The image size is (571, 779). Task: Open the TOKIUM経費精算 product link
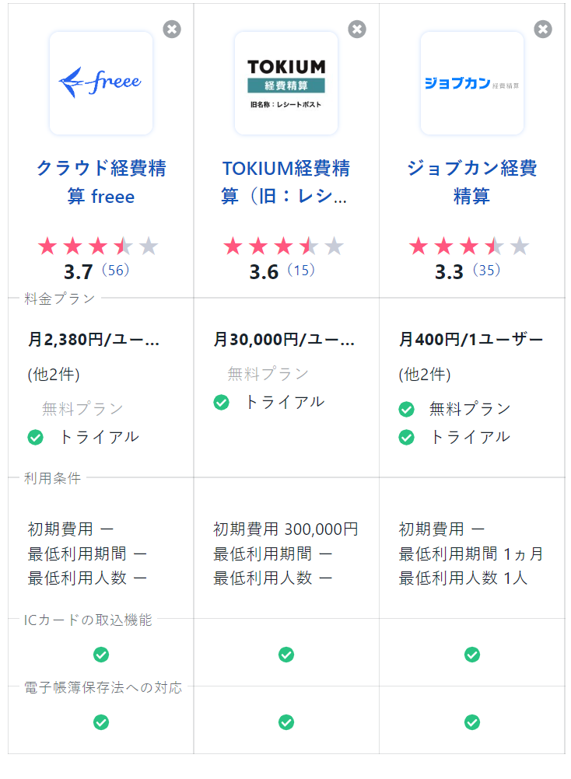tap(286, 183)
